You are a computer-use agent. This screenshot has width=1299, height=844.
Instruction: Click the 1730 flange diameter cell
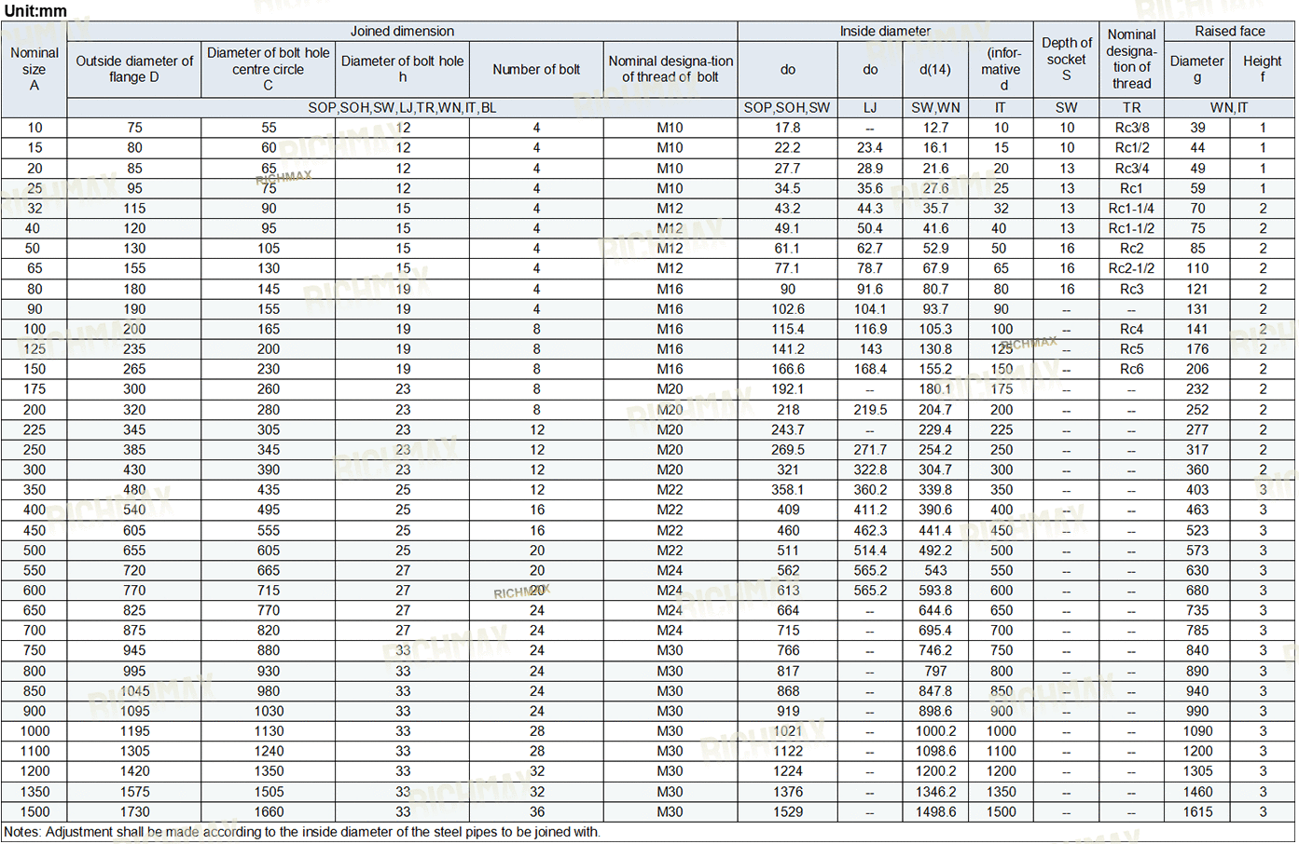[x=134, y=811]
